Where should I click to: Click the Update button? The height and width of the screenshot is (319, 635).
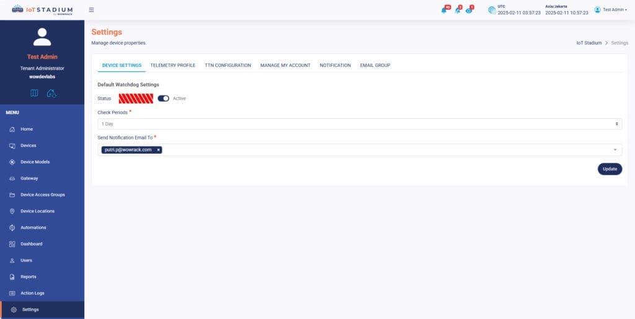tap(610, 169)
